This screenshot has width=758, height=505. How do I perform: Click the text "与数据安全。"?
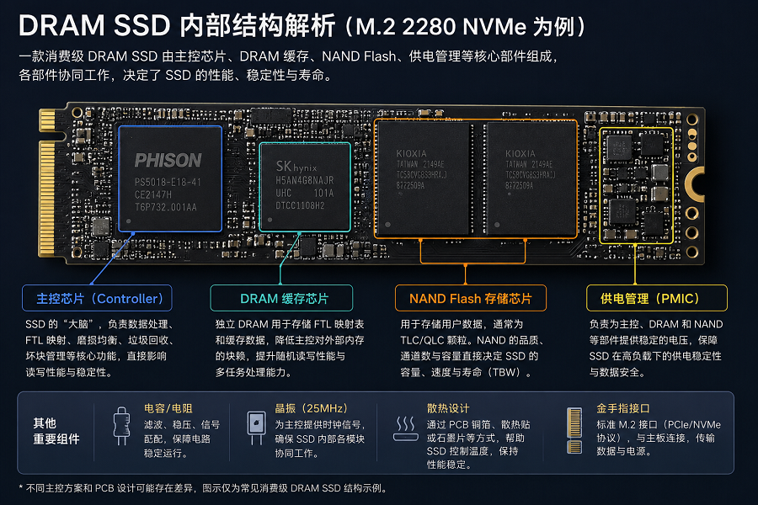pos(617,372)
